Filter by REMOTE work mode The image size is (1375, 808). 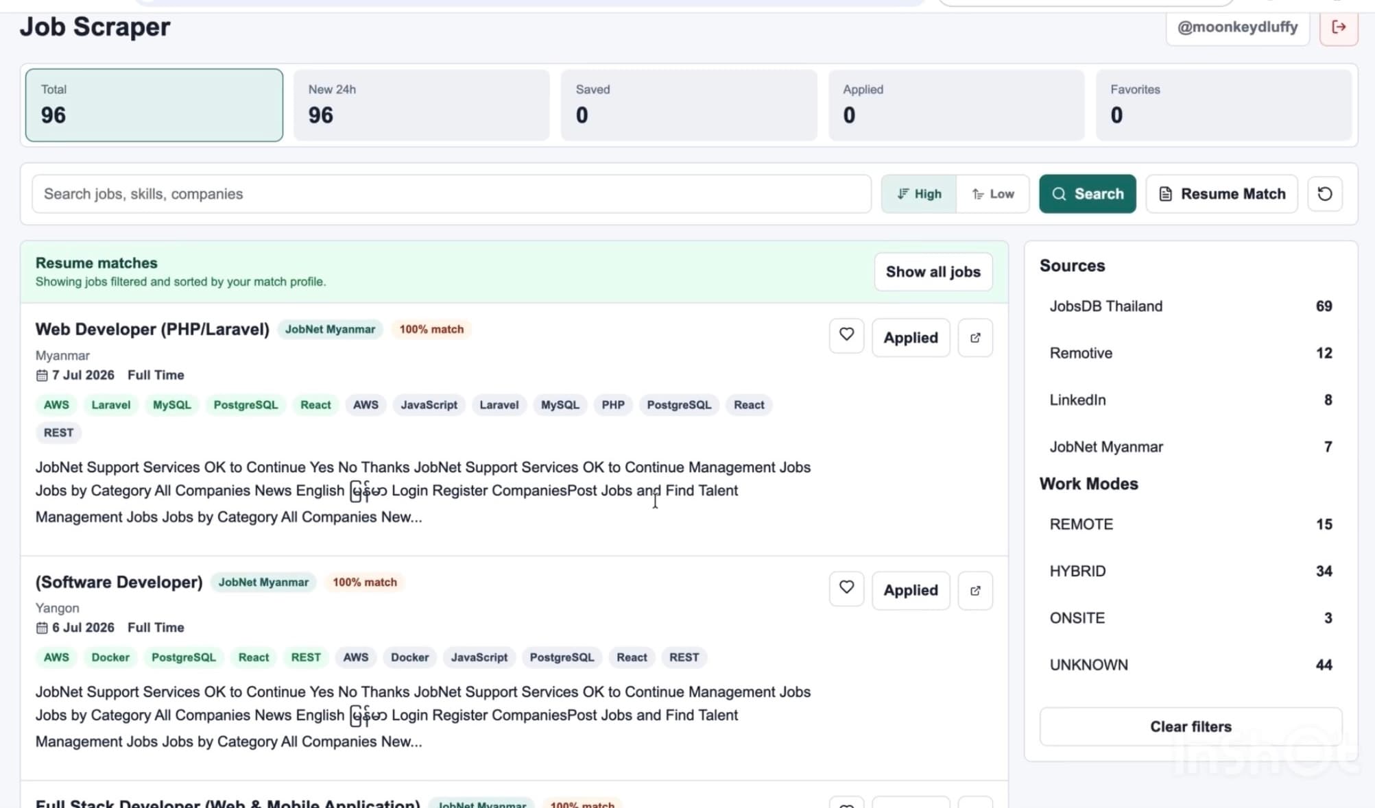1191,524
